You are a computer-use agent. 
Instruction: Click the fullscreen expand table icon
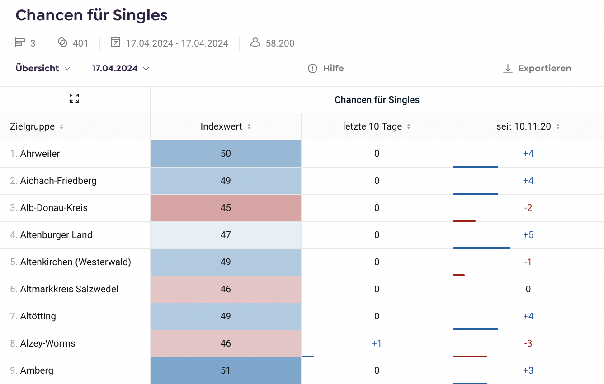(x=75, y=98)
